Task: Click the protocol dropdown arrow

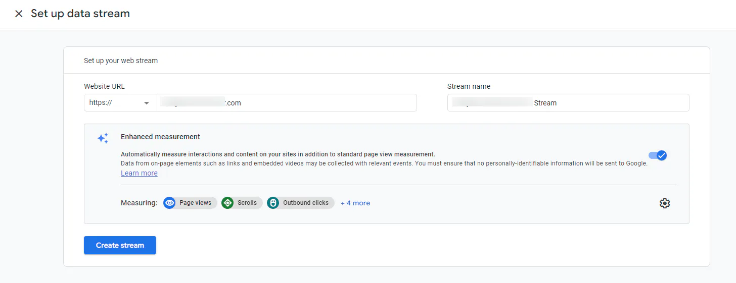Action: [x=147, y=103]
